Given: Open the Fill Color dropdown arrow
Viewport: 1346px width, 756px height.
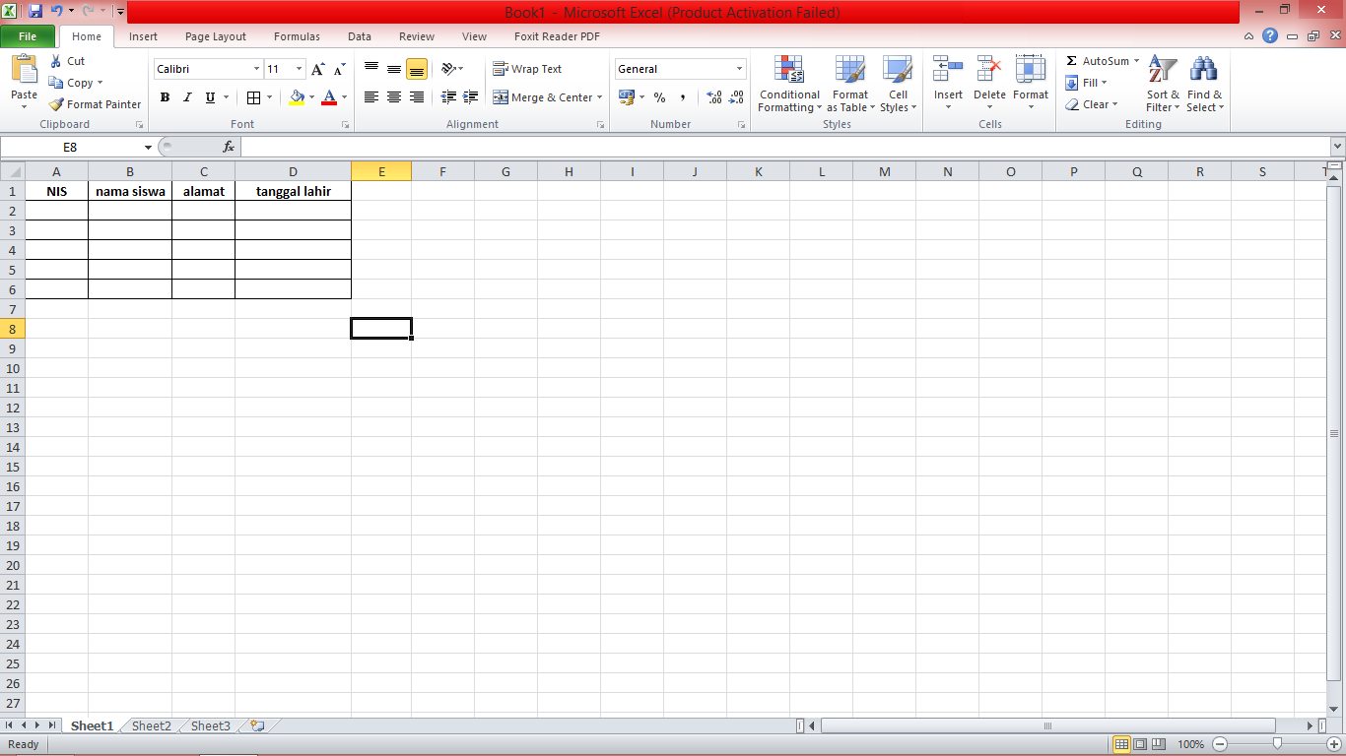Looking at the screenshot, I should pyautogui.click(x=312, y=97).
